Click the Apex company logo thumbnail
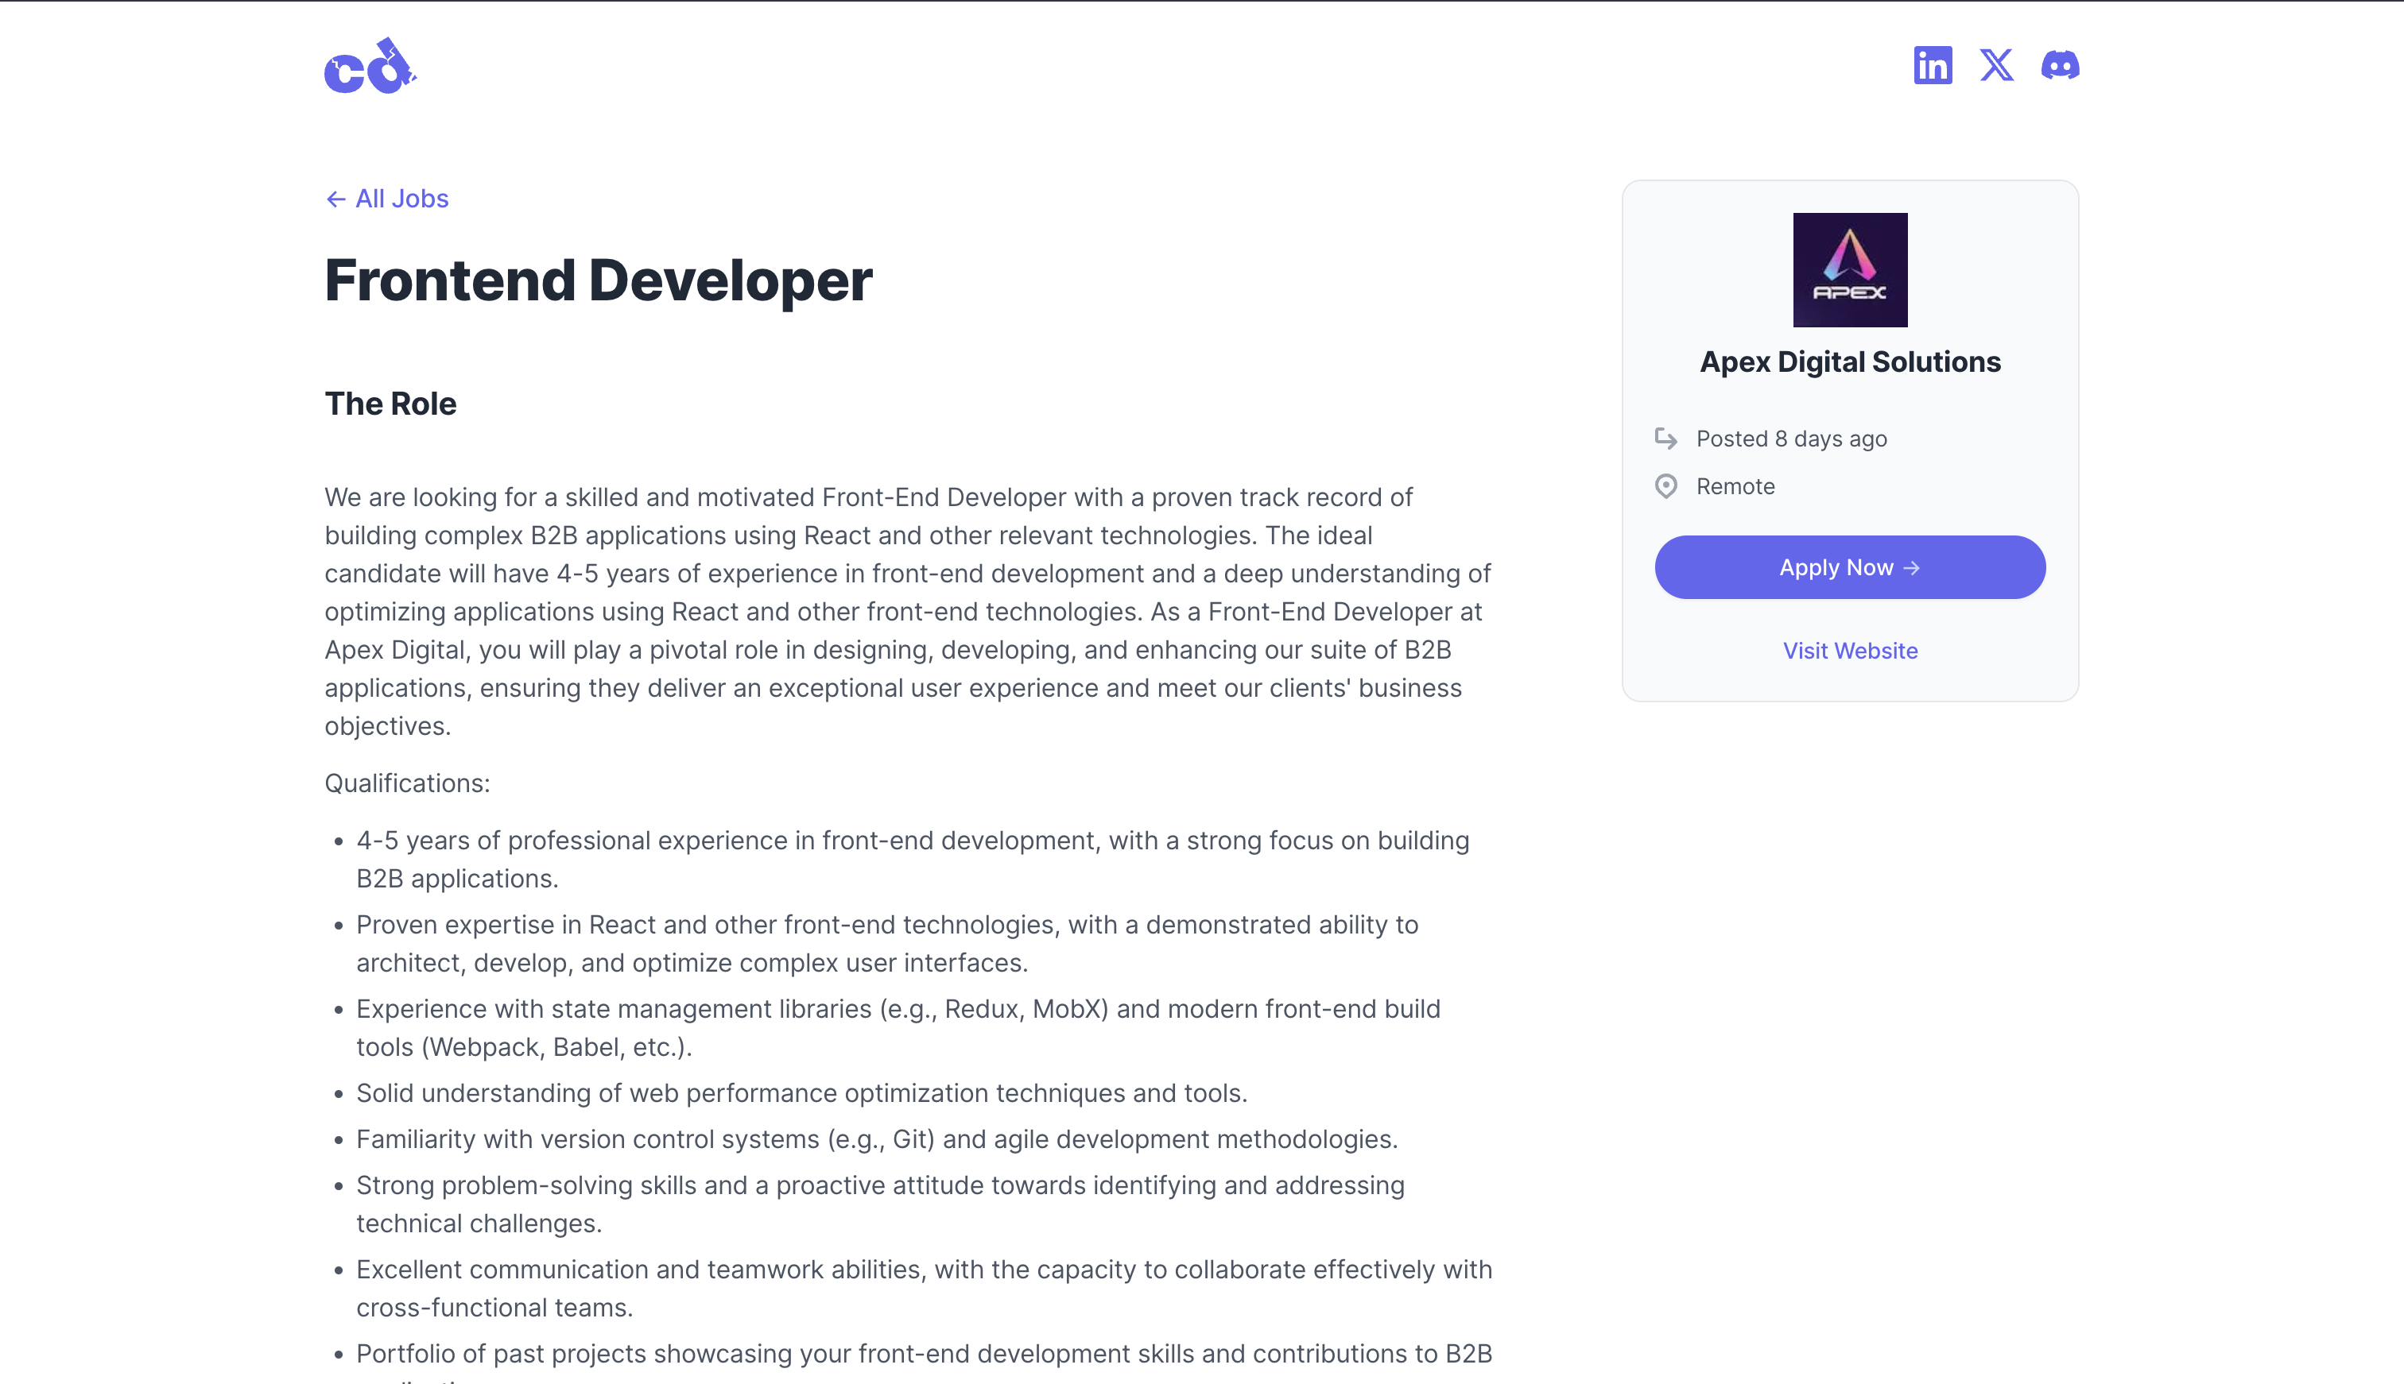The width and height of the screenshot is (2404, 1384). pyautogui.click(x=1850, y=270)
